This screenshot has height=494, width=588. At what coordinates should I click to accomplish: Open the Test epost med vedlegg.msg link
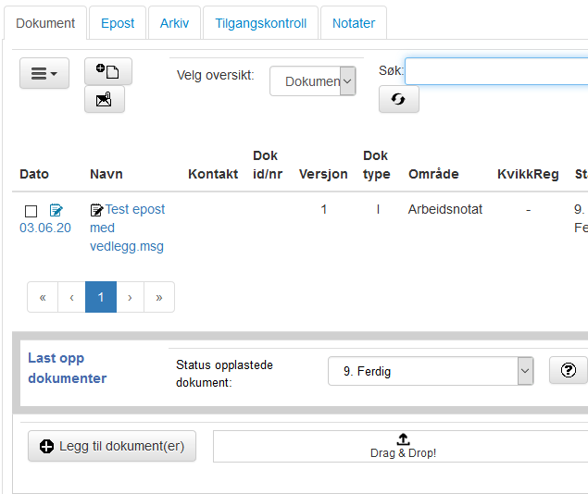tap(128, 228)
